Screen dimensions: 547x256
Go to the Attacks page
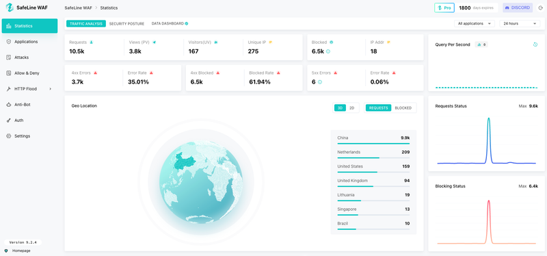click(x=29, y=57)
